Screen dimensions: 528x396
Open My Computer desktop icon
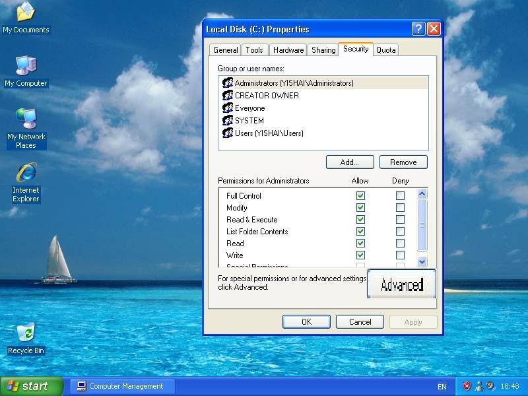[26, 67]
